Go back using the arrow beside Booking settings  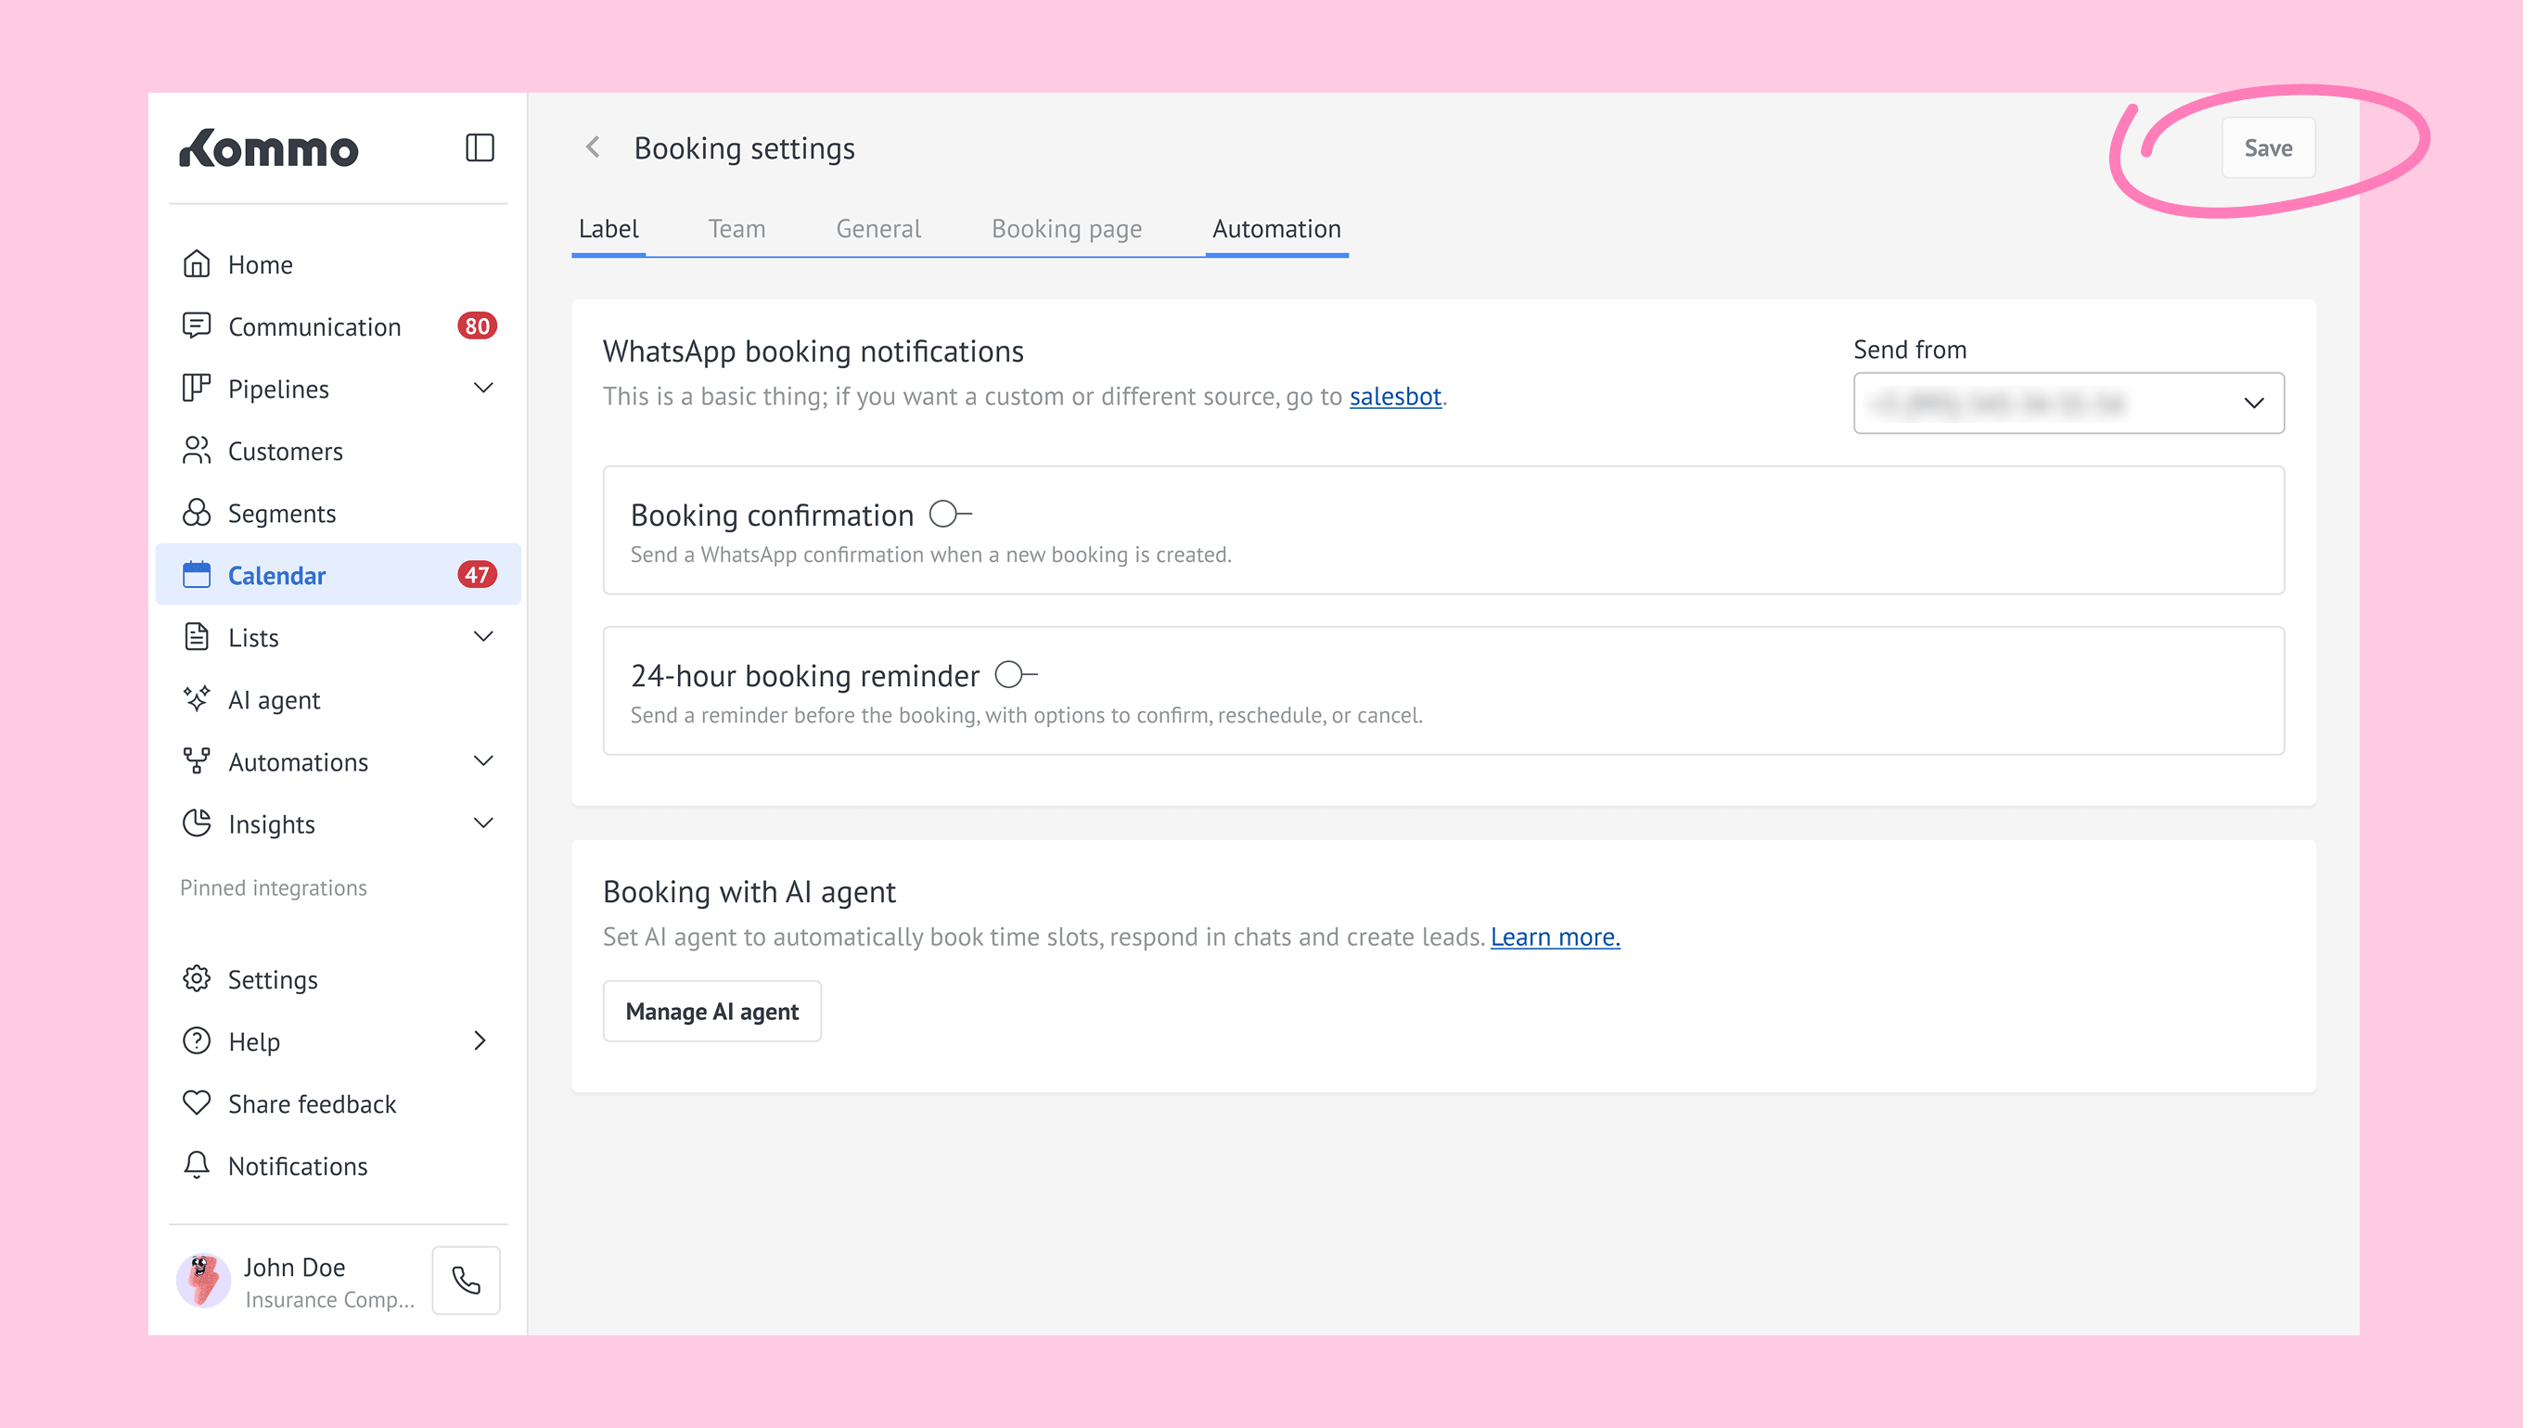(593, 147)
